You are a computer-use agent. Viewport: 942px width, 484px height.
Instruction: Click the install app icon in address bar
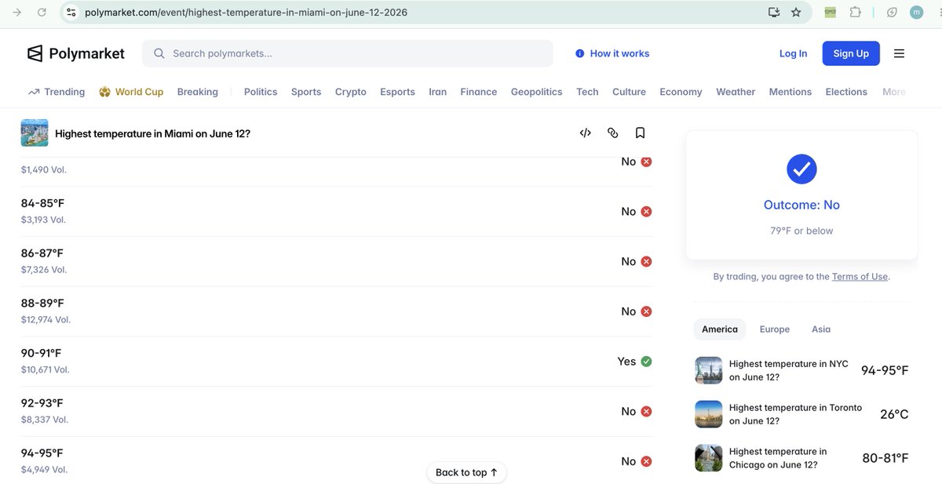[x=774, y=13]
